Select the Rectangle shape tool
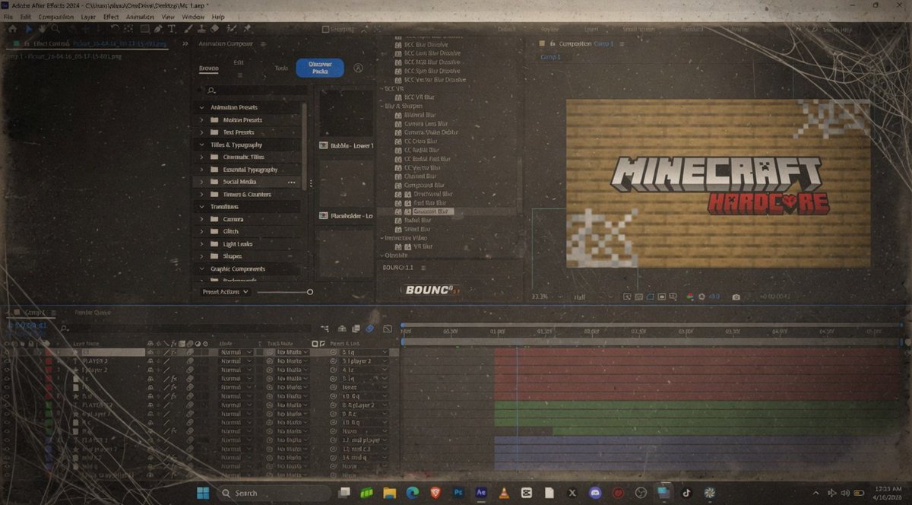The height and width of the screenshot is (505, 912). point(144,29)
